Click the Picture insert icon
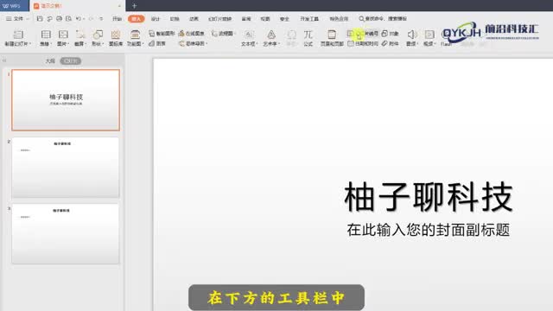Screen dimensions: 553x311 (63, 35)
